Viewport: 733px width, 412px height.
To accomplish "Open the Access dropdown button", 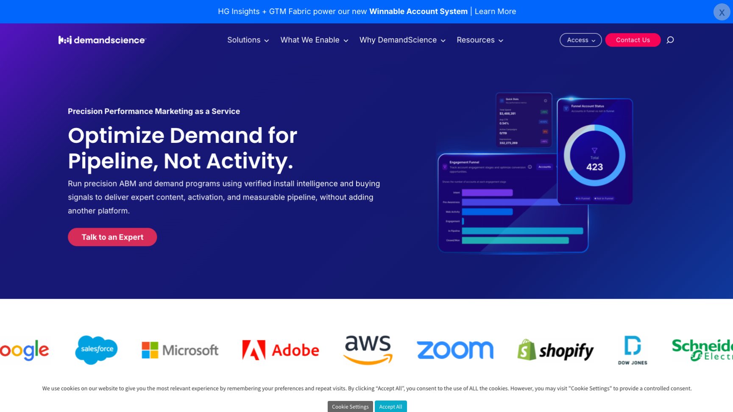I will click(x=580, y=40).
